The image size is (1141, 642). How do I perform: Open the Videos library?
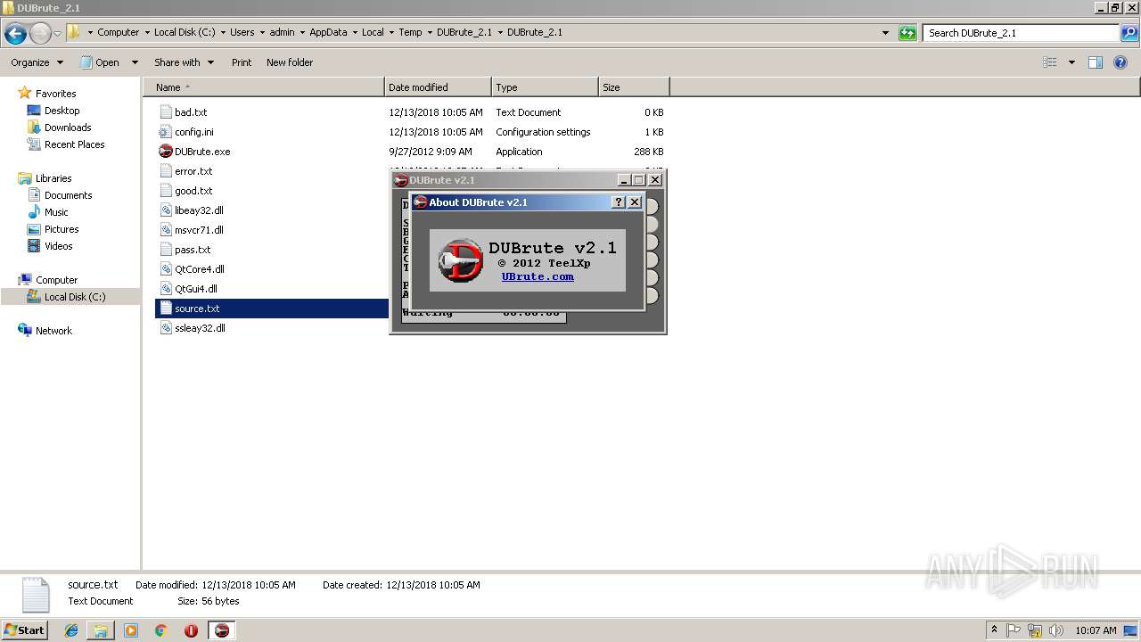pyautogui.click(x=58, y=246)
